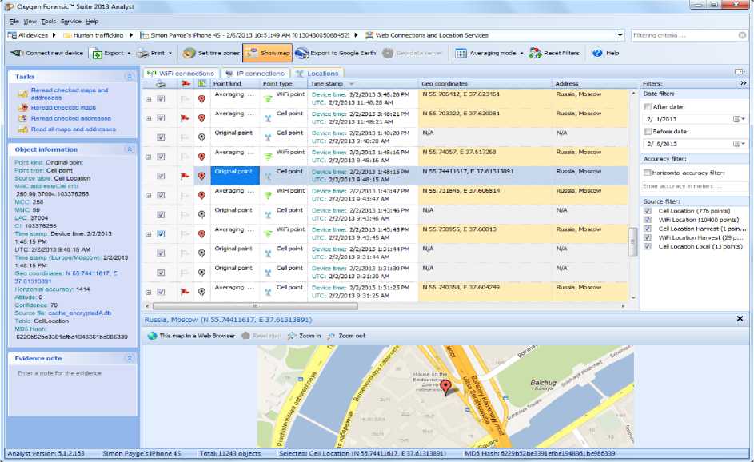Viewport: 754px width, 462px height.
Task: Click Export to Google Earth icon
Action: click(x=302, y=53)
